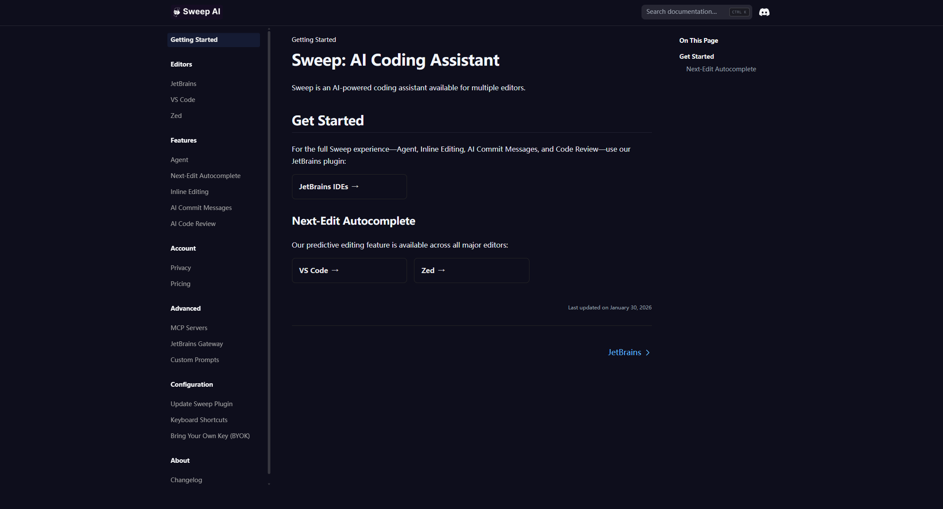
Task: Open the JetBrains editor page in sidebar
Action: pyautogui.click(x=183, y=84)
